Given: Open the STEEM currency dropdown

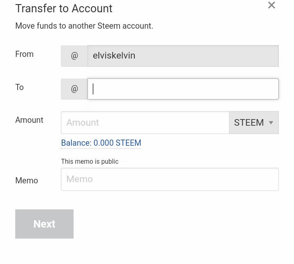Looking at the screenshot, I should (253, 123).
